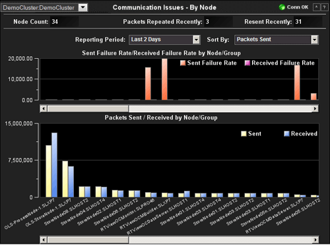Click right arrow of failure rate scrollbar
This screenshot has width=330, height=245.
(315, 108)
